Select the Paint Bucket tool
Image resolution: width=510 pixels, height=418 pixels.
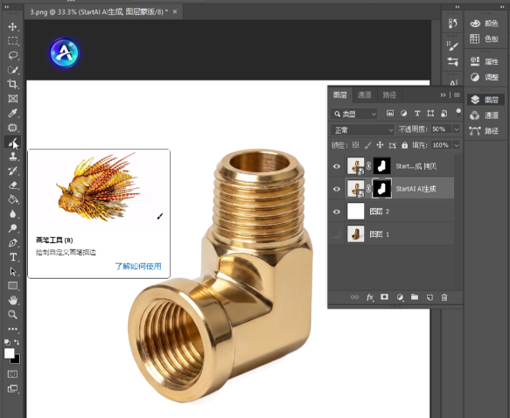13,199
